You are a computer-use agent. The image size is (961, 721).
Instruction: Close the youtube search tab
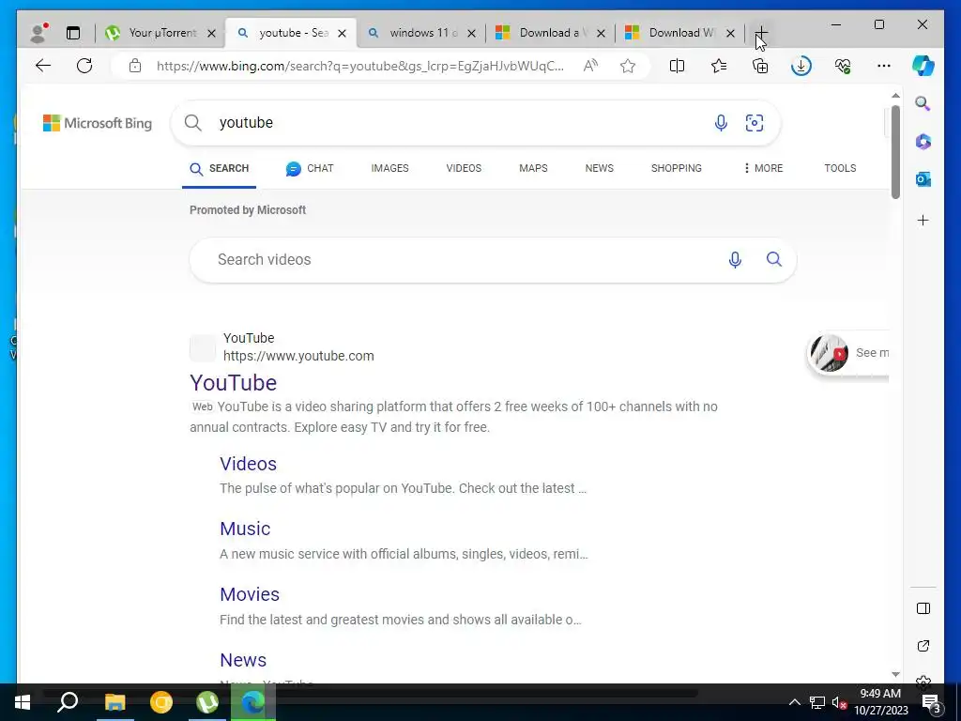point(342,33)
